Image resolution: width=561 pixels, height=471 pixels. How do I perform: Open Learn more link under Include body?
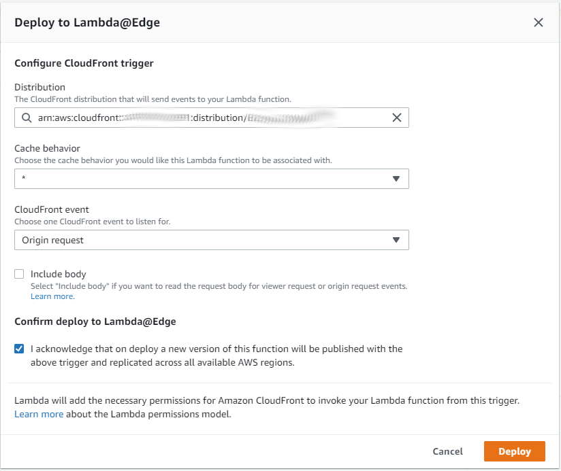tap(52, 296)
